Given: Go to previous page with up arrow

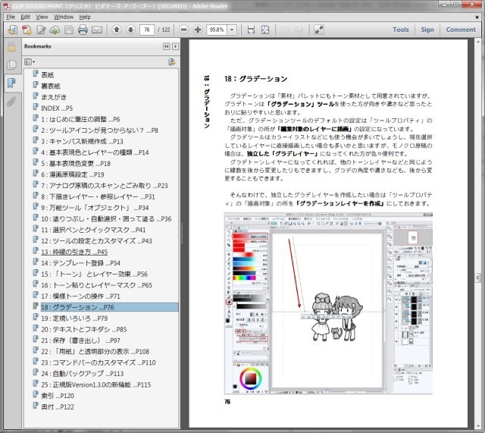Looking at the screenshot, I should 117,30.
